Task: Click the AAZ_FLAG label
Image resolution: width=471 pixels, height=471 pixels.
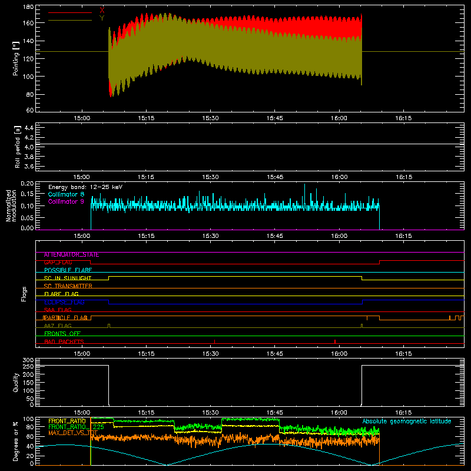Action: point(58,326)
